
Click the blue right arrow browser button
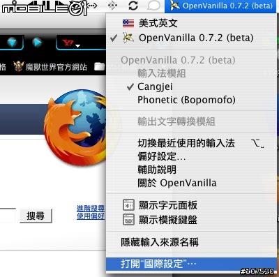point(37,43)
